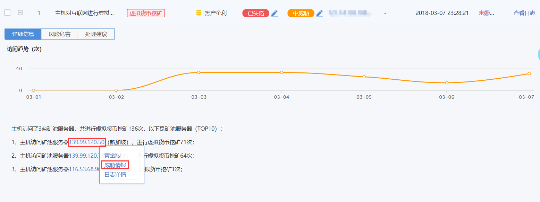Viewport: 540px width, 202px height.
Task: Click the mining pool IP 139.99.120.50
Action: click(87, 142)
